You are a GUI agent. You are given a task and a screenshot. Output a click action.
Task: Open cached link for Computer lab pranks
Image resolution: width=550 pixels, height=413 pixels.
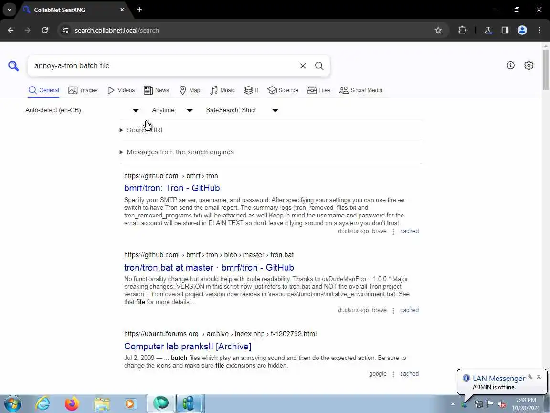coord(409,374)
